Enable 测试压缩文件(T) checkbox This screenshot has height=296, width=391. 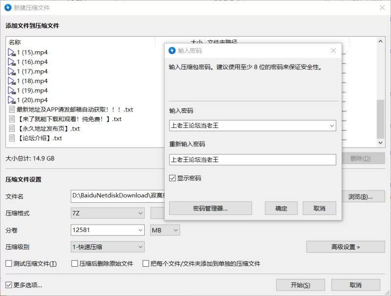(x=9, y=264)
